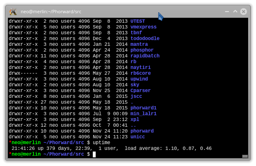Click the rb6core directory entry
This screenshot has height=166, width=256.
[x=140, y=73]
